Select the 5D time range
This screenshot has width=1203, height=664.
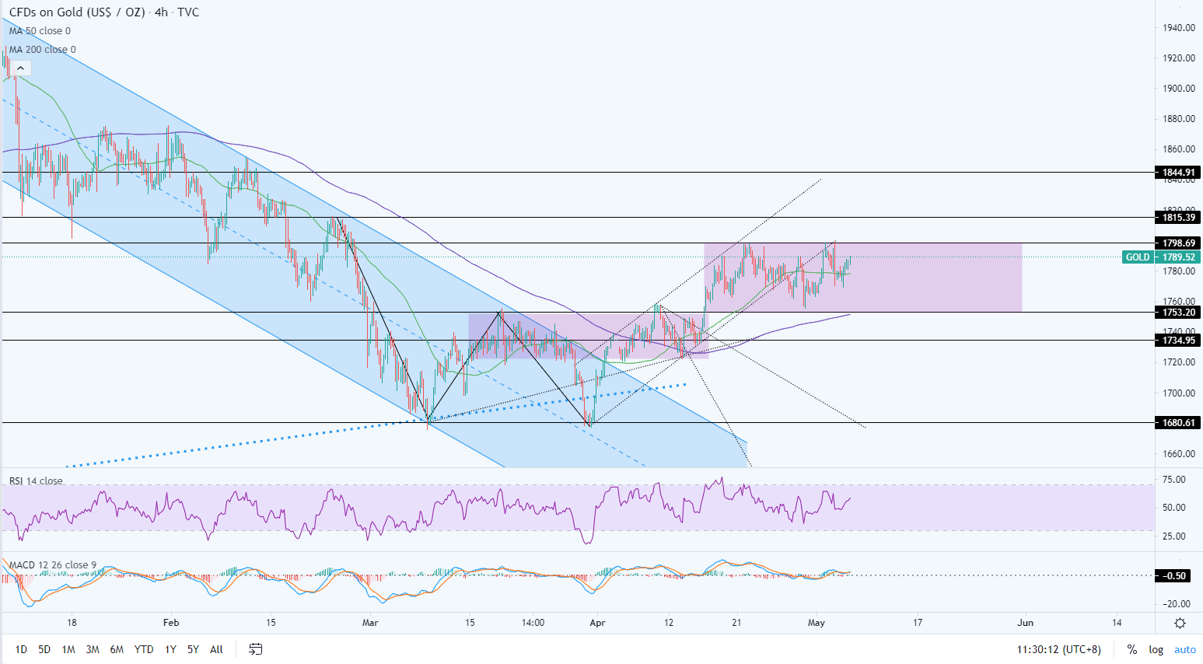click(x=44, y=649)
